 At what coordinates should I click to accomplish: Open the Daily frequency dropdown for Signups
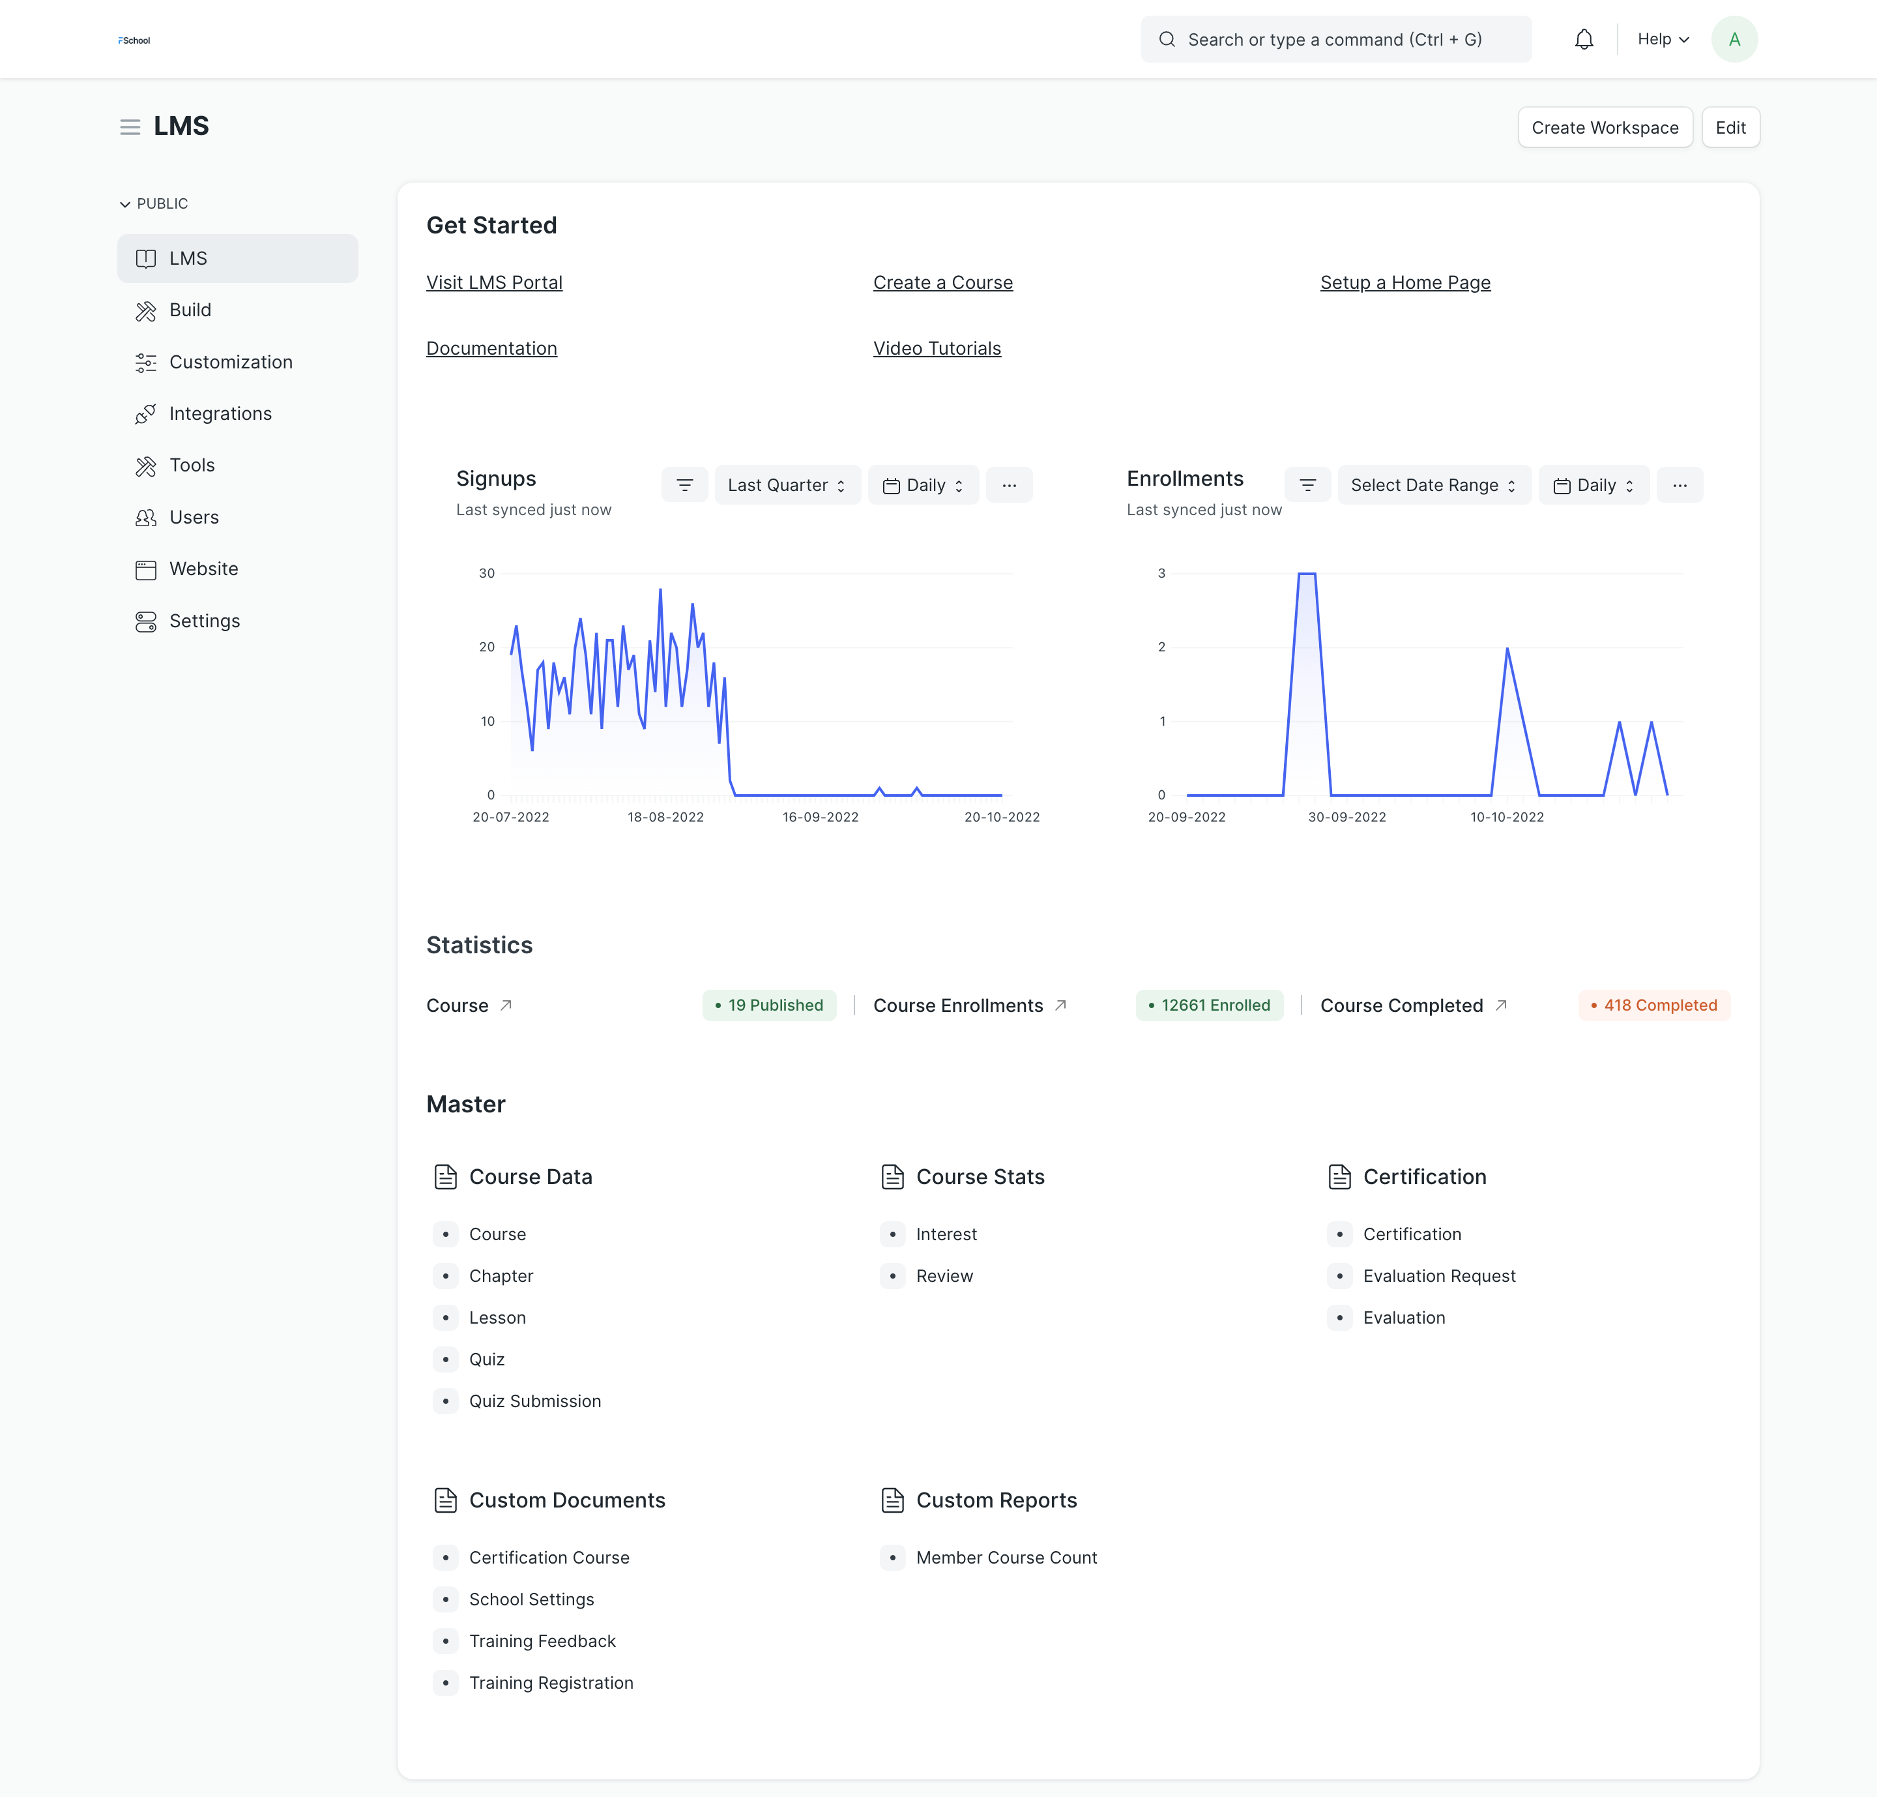tap(922, 484)
